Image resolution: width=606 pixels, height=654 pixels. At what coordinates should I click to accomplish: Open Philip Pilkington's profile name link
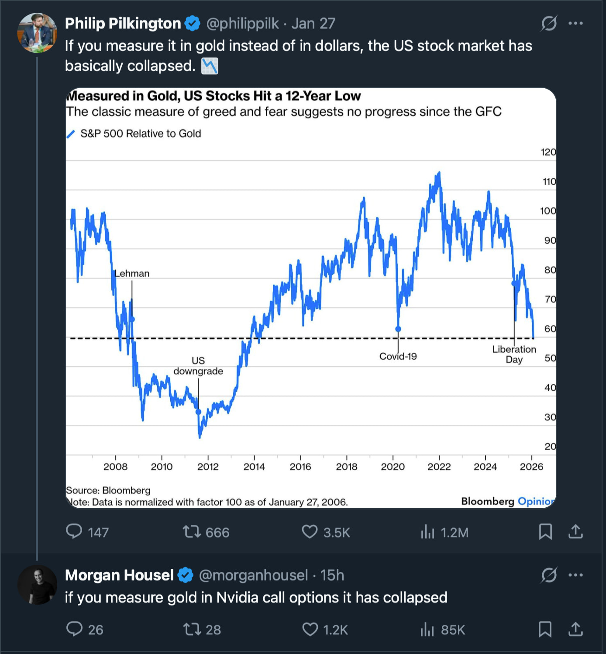pos(123,24)
